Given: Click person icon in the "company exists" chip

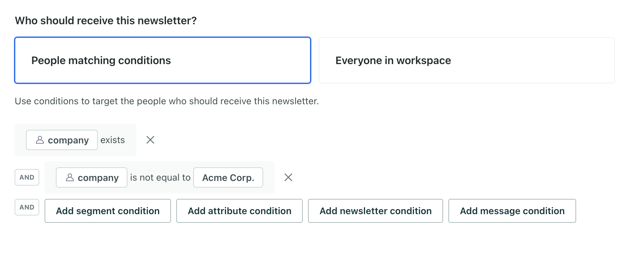Looking at the screenshot, I should [x=40, y=140].
